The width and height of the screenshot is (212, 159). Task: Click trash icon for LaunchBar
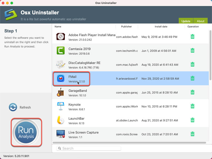[192, 120]
